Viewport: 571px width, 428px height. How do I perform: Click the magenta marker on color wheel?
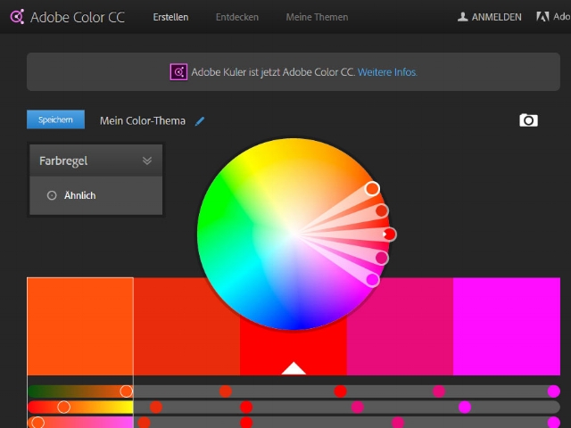(x=372, y=280)
